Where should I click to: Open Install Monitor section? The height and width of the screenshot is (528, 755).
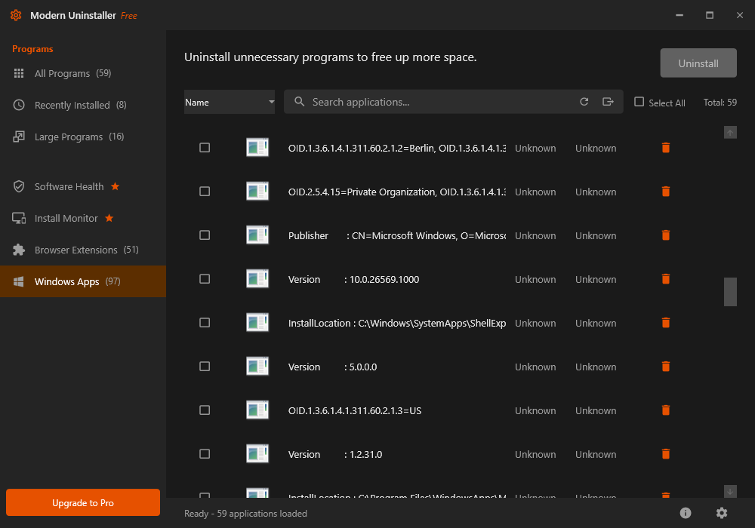click(x=83, y=218)
